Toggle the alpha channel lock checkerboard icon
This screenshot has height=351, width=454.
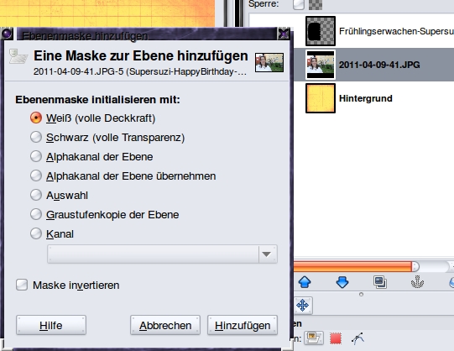coord(316,5)
